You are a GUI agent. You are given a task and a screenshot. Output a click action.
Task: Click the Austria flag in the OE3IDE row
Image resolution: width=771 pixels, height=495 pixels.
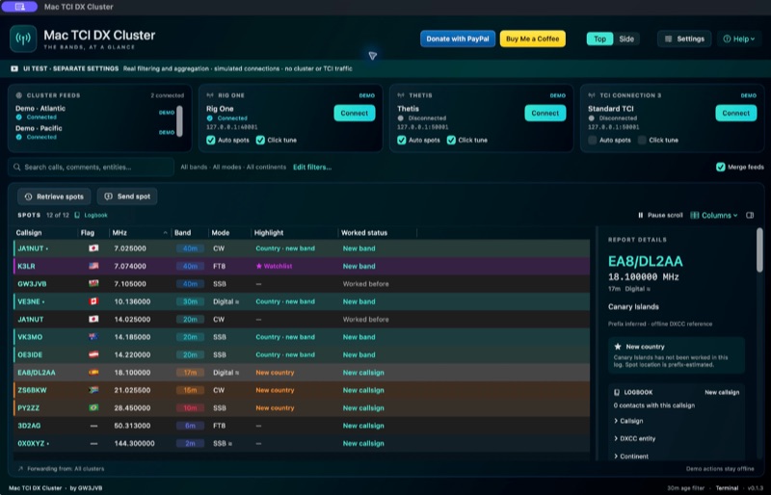(x=93, y=354)
